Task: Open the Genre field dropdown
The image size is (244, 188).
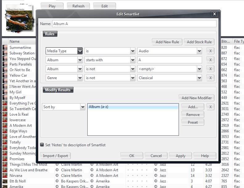Action: coord(80,78)
